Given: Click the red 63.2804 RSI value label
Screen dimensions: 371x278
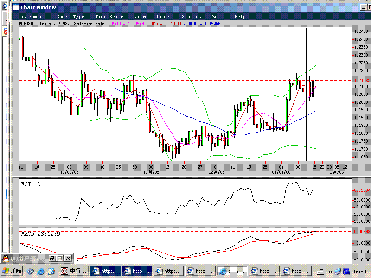Looking at the screenshot, I should 362,190.
